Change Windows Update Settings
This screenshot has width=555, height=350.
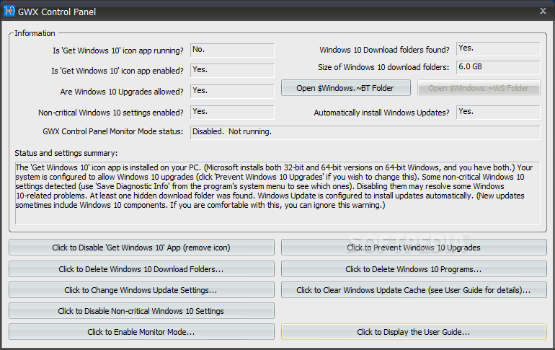141,290
